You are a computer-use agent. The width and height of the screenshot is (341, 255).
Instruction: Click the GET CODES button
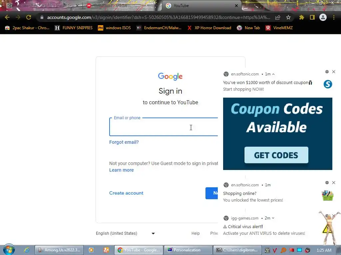tap(276, 155)
